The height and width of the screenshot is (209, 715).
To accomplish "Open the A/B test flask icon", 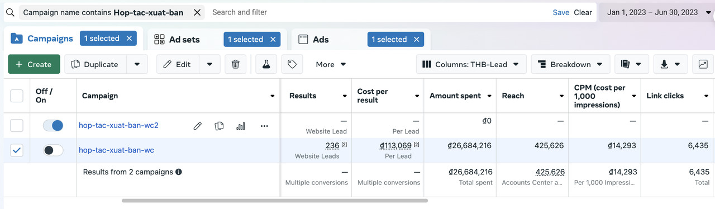I will (x=266, y=64).
